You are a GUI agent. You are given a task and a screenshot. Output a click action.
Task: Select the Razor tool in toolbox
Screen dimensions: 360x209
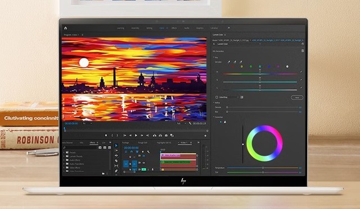[x=116, y=161]
